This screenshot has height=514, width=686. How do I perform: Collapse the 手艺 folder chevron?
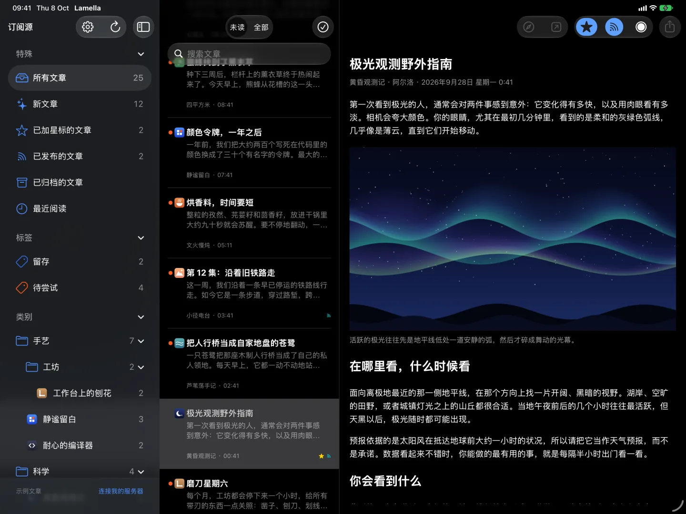[x=141, y=341]
